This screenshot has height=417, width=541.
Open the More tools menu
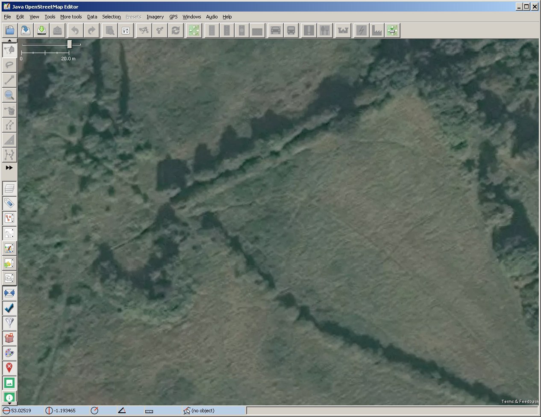(x=71, y=17)
